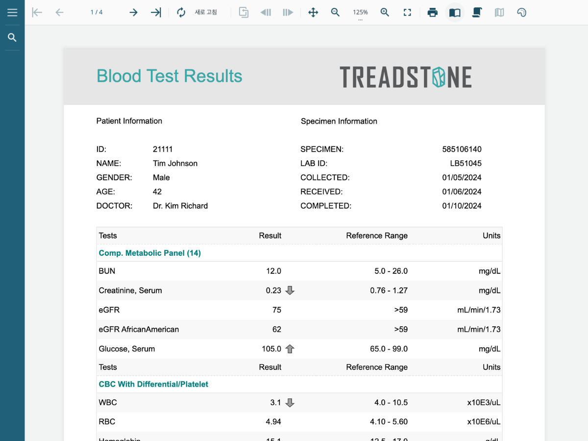Jump to the last page

pyautogui.click(x=156, y=13)
